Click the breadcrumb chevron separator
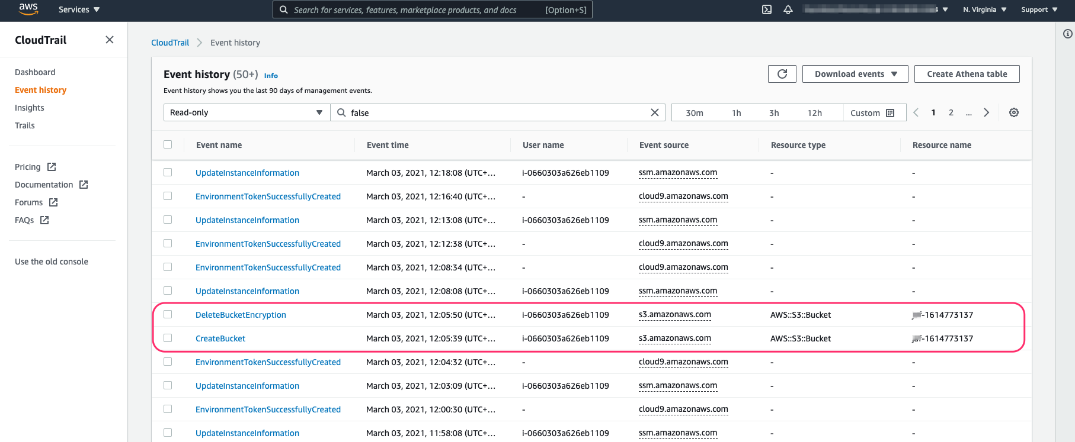This screenshot has height=442, width=1075. [200, 43]
